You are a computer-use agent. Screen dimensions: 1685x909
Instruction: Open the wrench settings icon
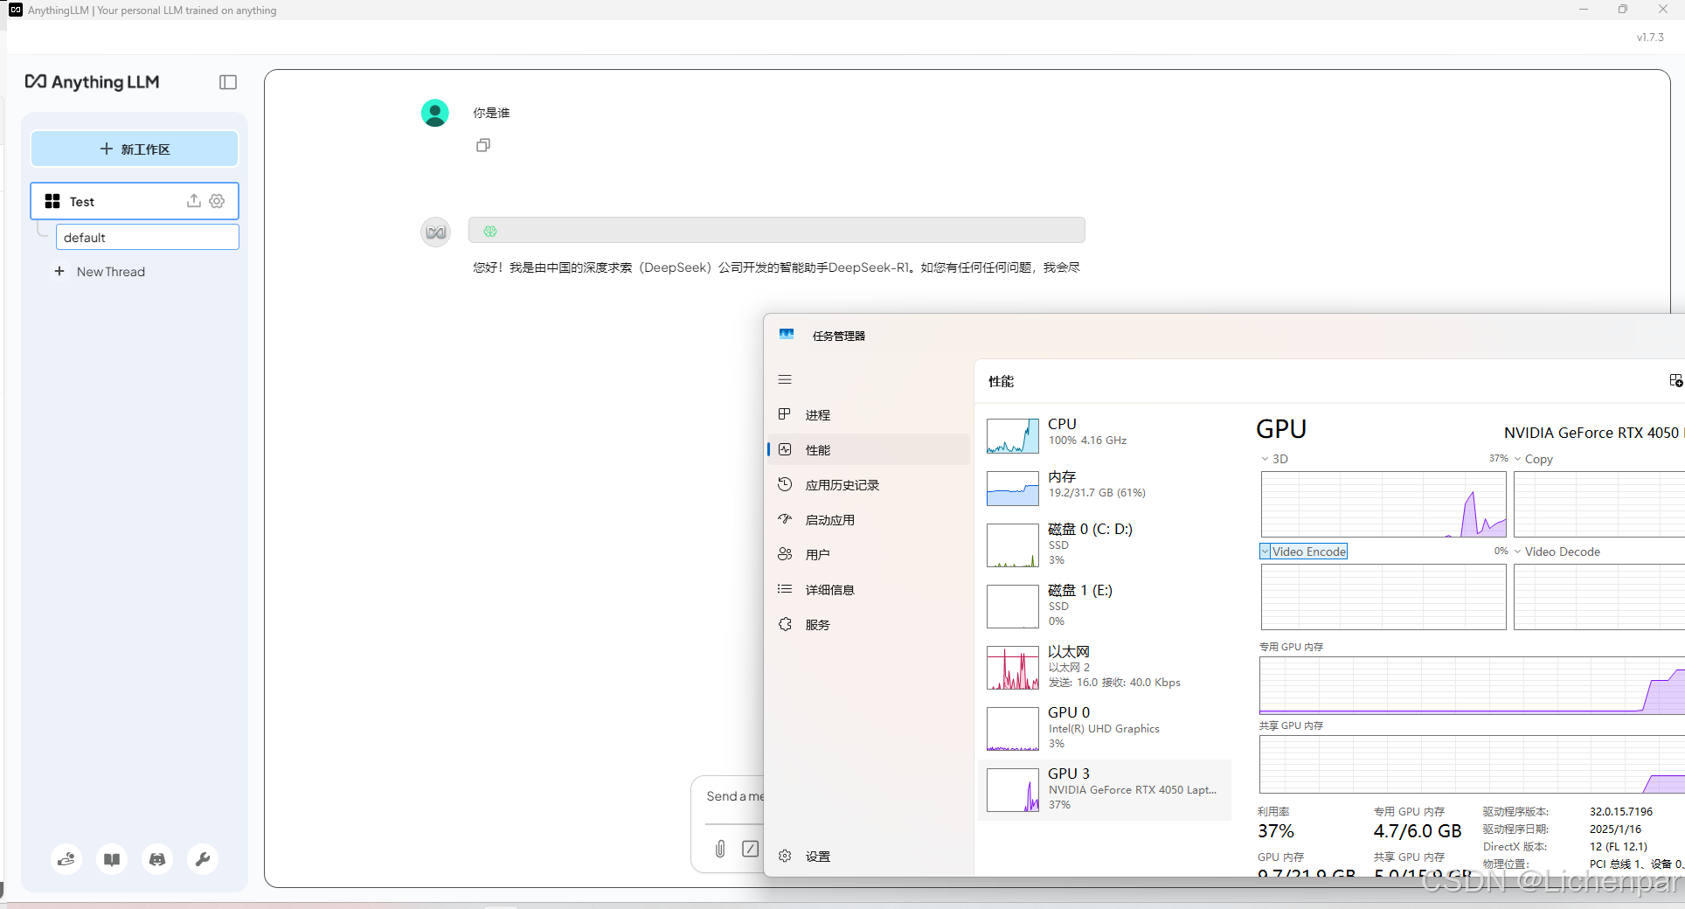tap(203, 859)
